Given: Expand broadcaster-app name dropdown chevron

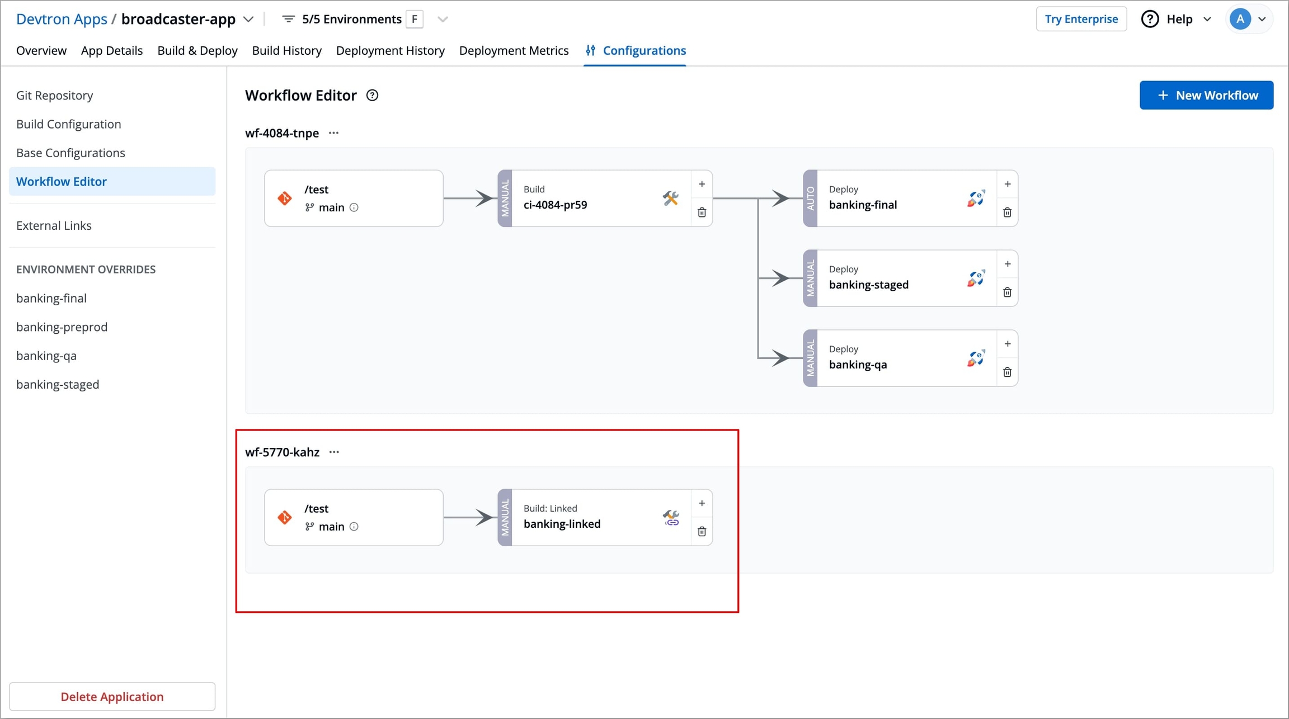Looking at the screenshot, I should (x=249, y=20).
